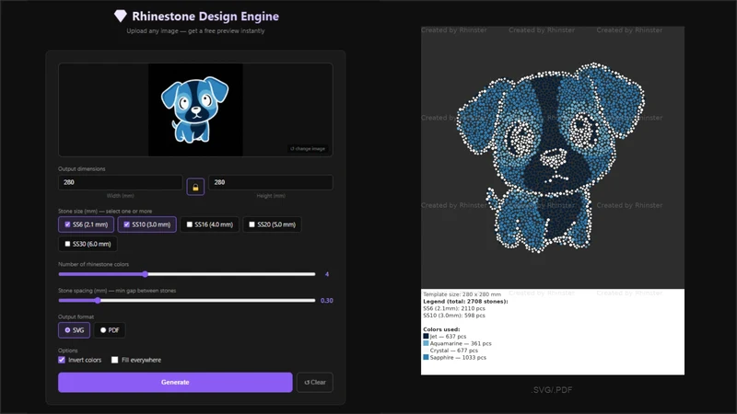This screenshot has width=737, height=414.
Task: Click the Jet color swatch in legend
Action: point(426,336)
